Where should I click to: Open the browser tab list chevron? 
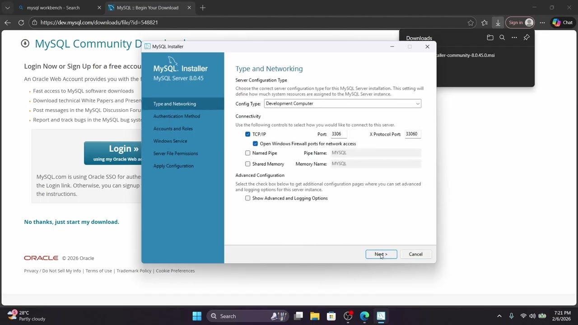click(x=7, y=8)
